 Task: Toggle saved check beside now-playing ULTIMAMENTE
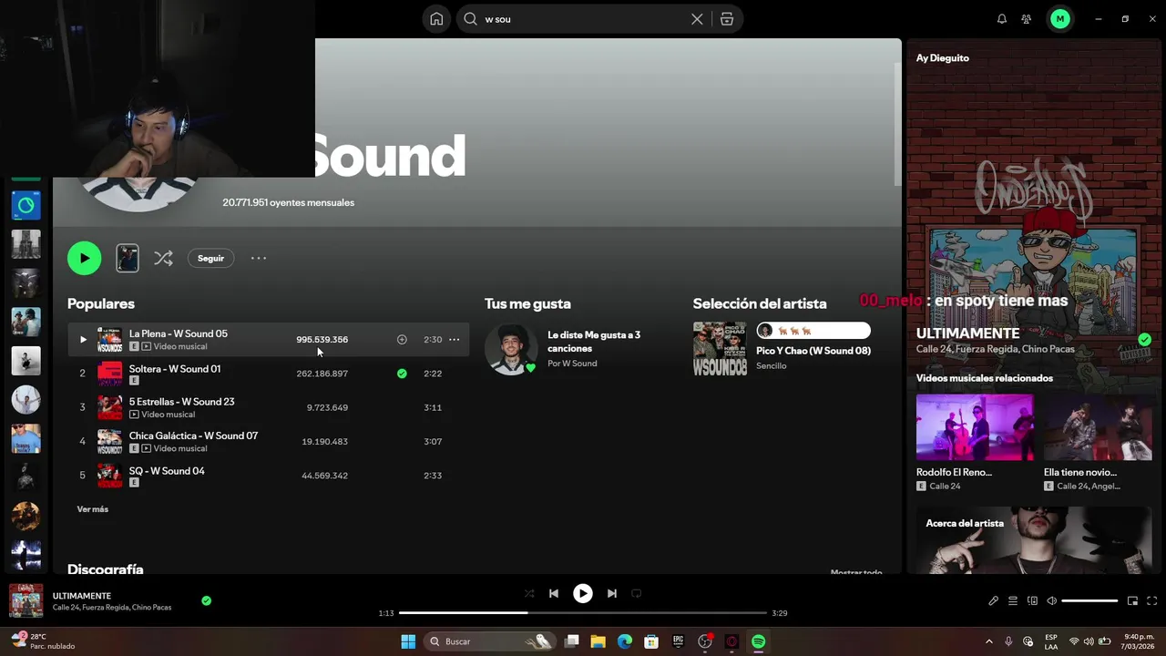[x=206, y=600]
